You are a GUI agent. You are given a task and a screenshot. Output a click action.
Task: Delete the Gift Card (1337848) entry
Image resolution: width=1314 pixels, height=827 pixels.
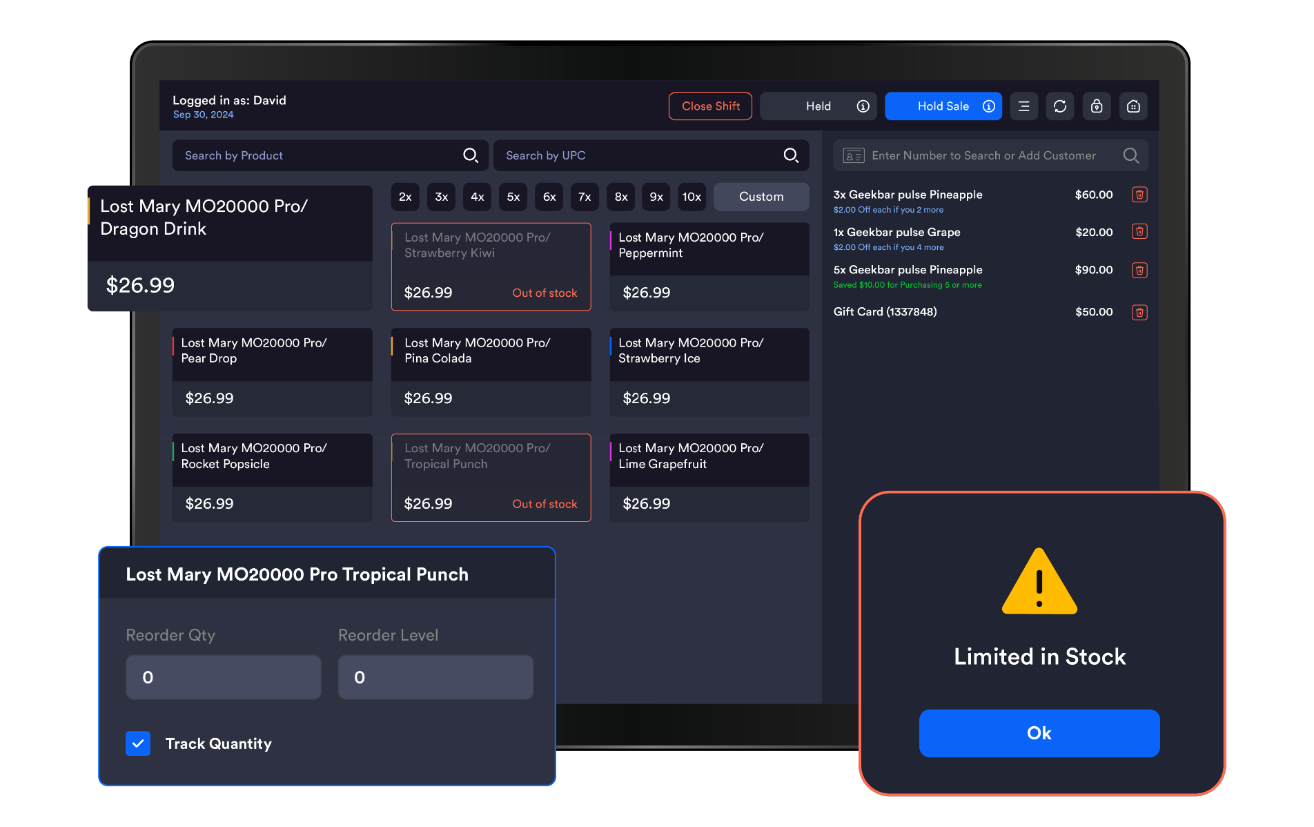point(1139,313)
